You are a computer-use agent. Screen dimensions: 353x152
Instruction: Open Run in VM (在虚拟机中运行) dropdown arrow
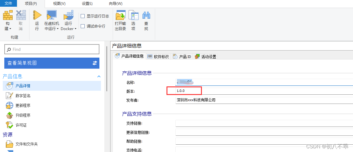point(58,29)
